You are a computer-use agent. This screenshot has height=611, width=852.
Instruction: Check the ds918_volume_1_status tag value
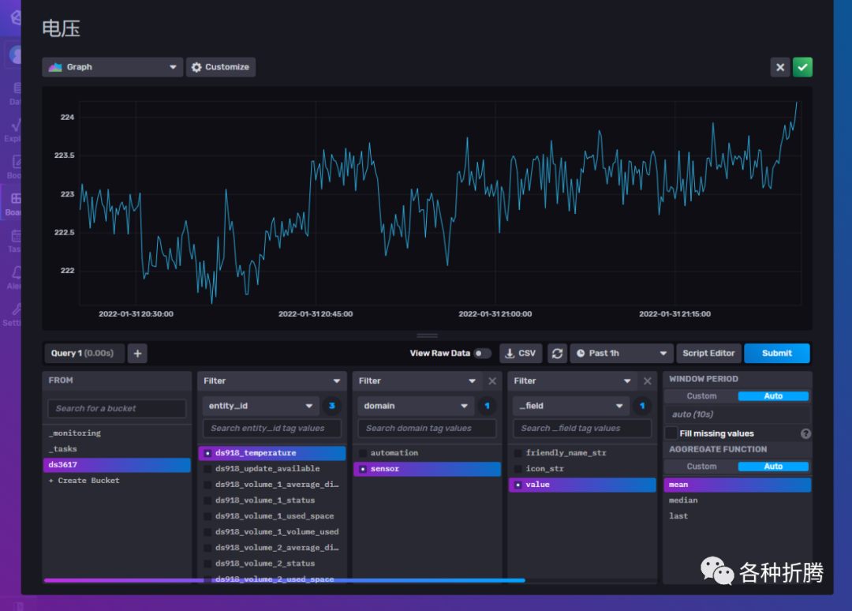pyautogui.click(x=271, y=500)
